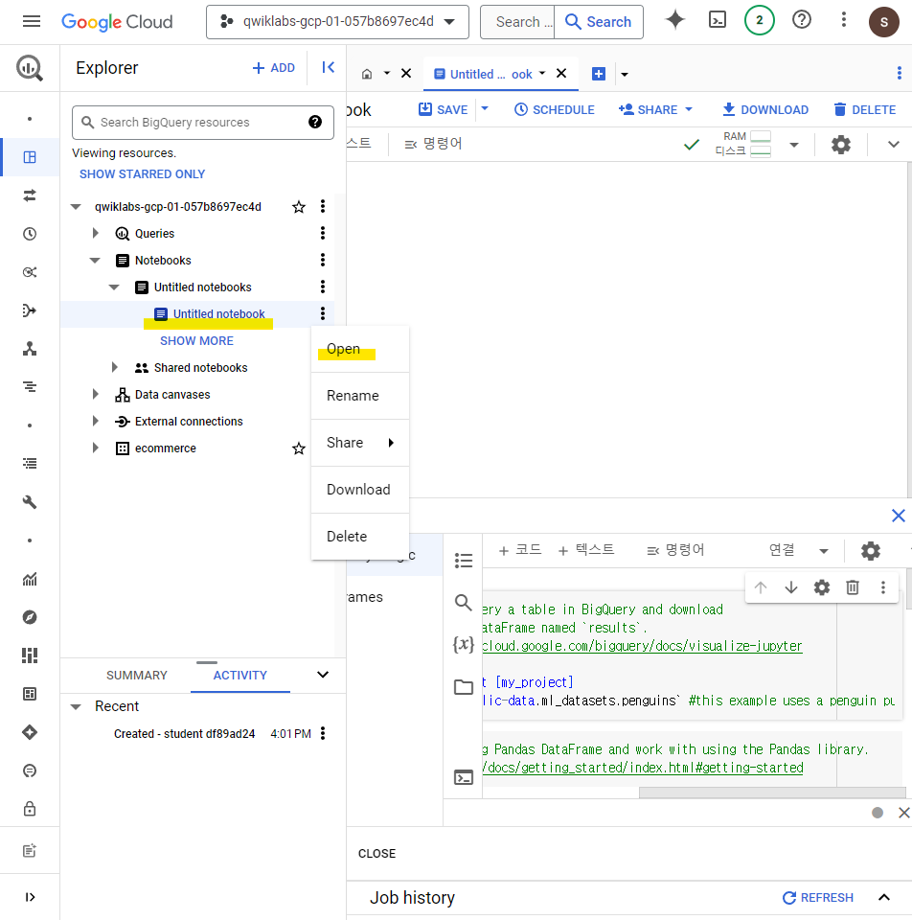Open the user account avatar S
Image resolution: width=912 pixels, height=920 pixels.
pos(883,22)
